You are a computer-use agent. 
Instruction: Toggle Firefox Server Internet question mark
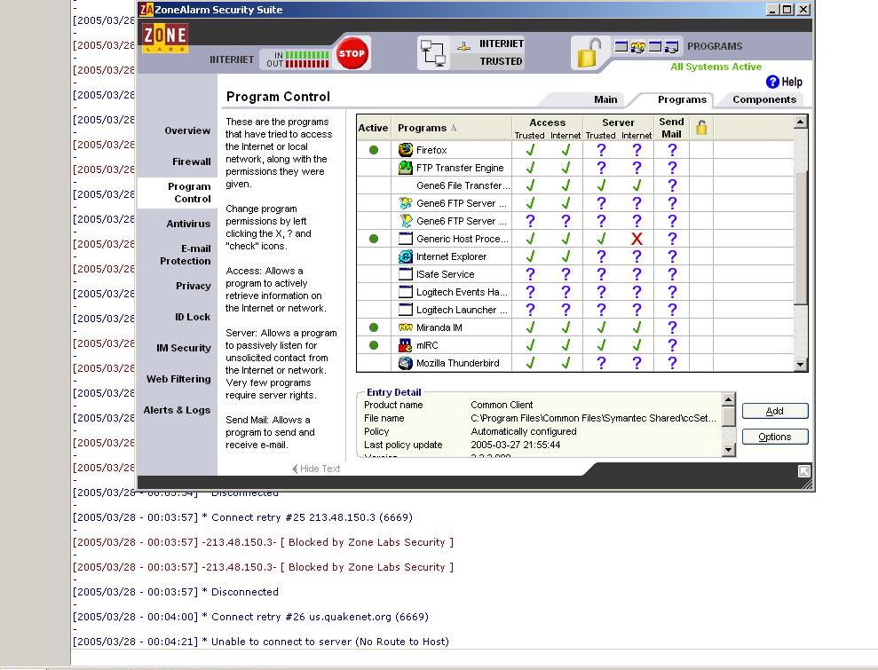pyautogui.click(x=637, y=150)
